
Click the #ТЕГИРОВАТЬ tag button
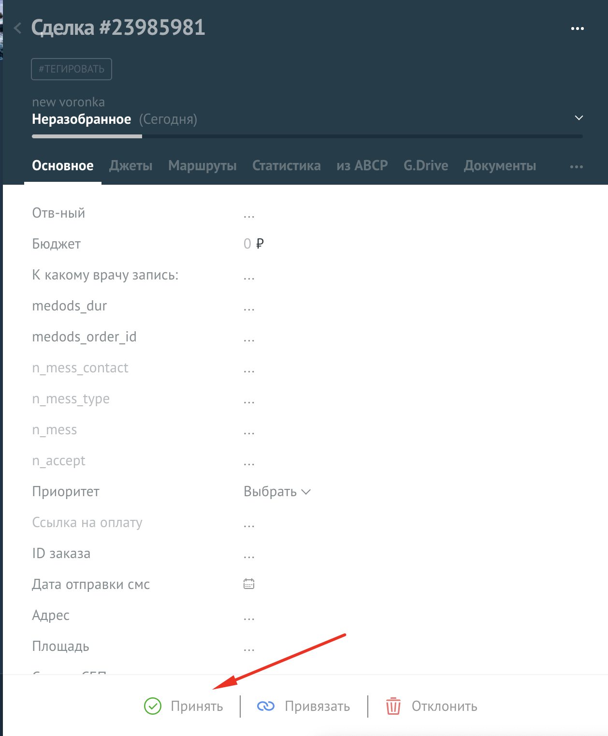pos(72,69)
